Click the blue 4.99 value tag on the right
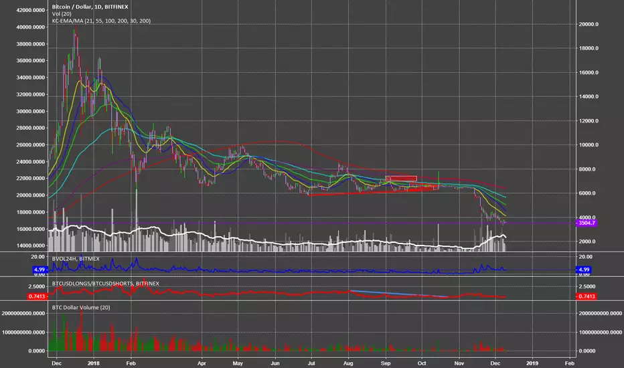This screenshot has width=624, height=368. [x=583, y=270]
